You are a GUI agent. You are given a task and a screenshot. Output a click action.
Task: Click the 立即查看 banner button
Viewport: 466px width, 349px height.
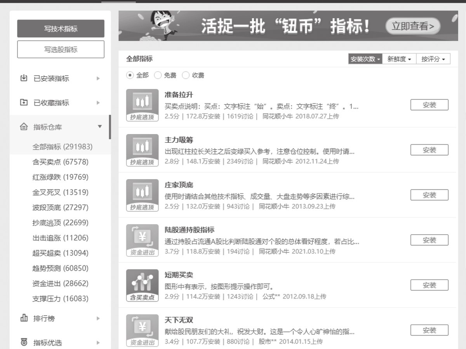(413, 26)
